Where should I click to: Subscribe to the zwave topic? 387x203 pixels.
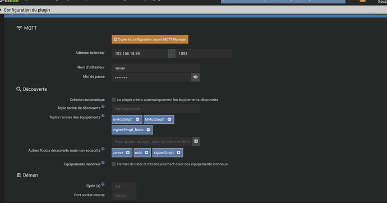128,153
